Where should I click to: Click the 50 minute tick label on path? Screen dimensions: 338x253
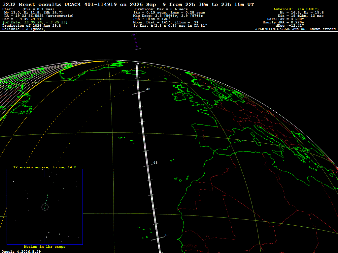click(x=167, y=235)
